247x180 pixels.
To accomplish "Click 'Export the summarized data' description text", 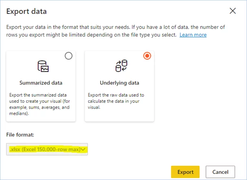I will click(36, 95).
